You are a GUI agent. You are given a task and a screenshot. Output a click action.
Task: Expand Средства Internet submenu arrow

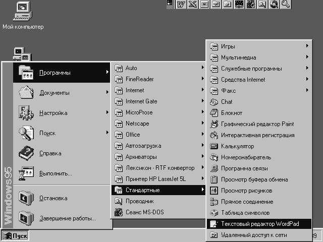point(307,79)
